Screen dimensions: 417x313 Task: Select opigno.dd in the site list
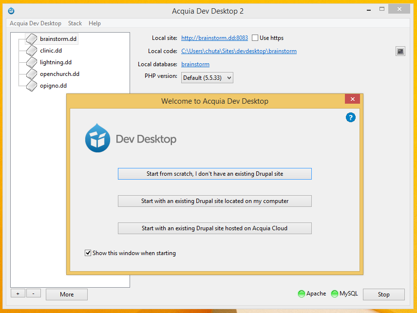(x=53, y=86)
